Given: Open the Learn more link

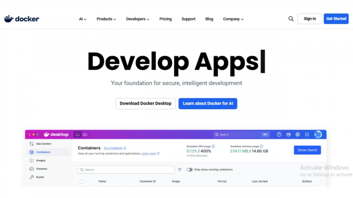Looking at the screenshot, I should point(149,153).
